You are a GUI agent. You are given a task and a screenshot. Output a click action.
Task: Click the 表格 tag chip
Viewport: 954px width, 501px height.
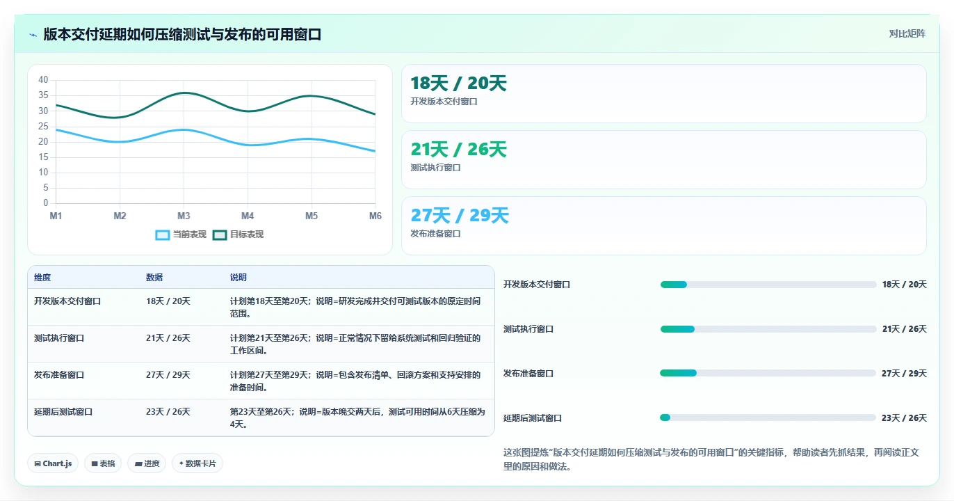point(103,463)
